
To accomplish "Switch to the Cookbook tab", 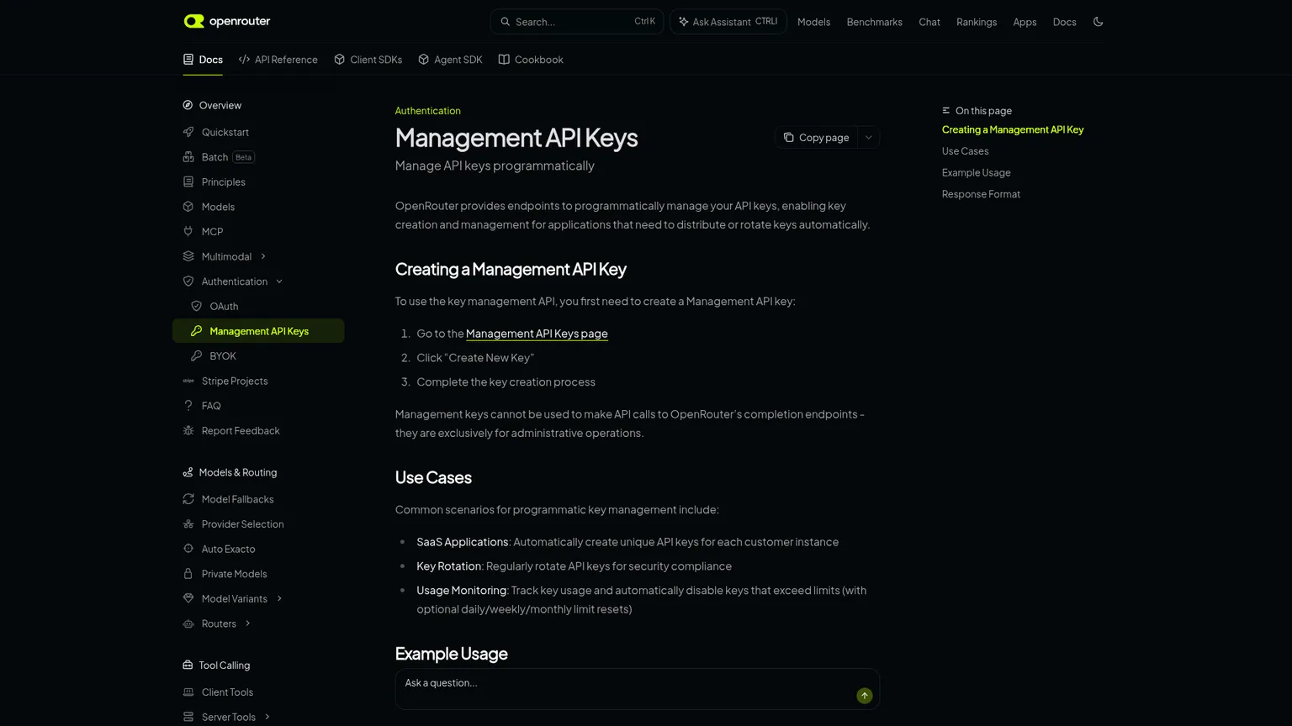I will click(x=531, y=60).
